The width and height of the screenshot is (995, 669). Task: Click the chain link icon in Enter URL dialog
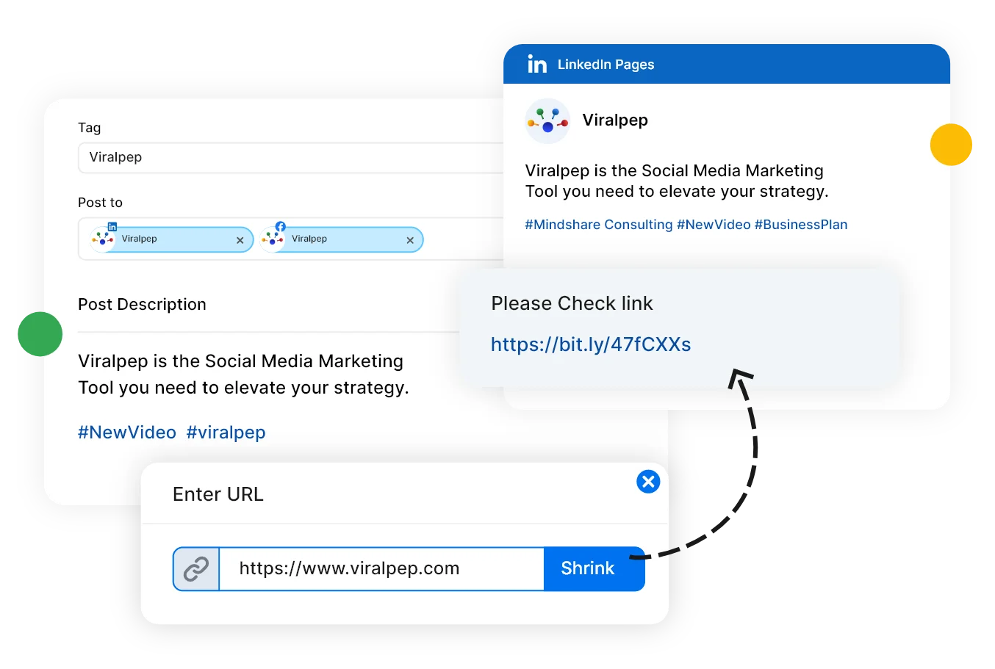tap(195, 568)
